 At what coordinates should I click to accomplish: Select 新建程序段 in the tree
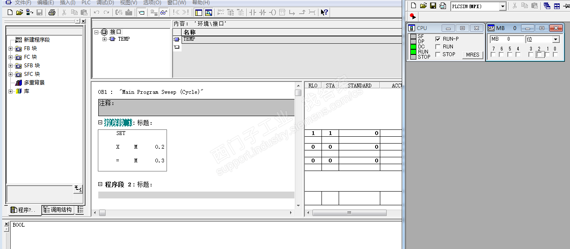(37, 40)
